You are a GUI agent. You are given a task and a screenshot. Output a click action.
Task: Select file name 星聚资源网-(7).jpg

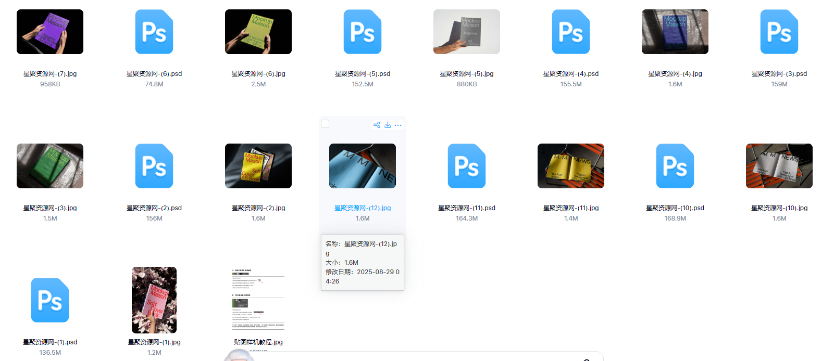tap(50, 74)
